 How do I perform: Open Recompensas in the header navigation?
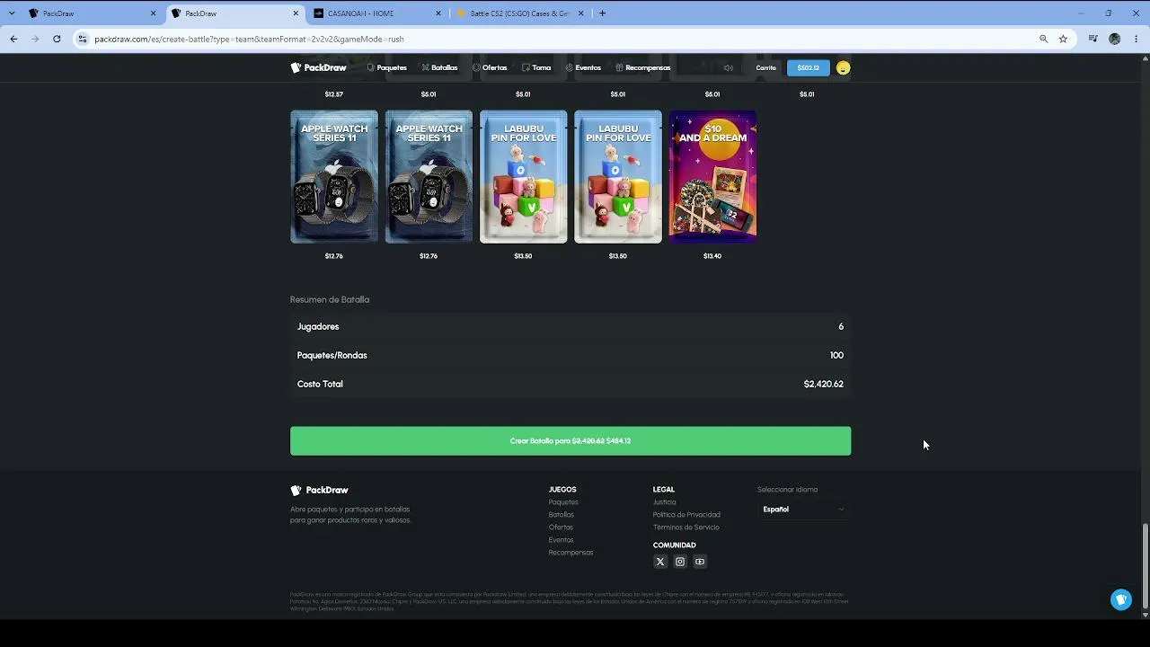tap(643, 67)
